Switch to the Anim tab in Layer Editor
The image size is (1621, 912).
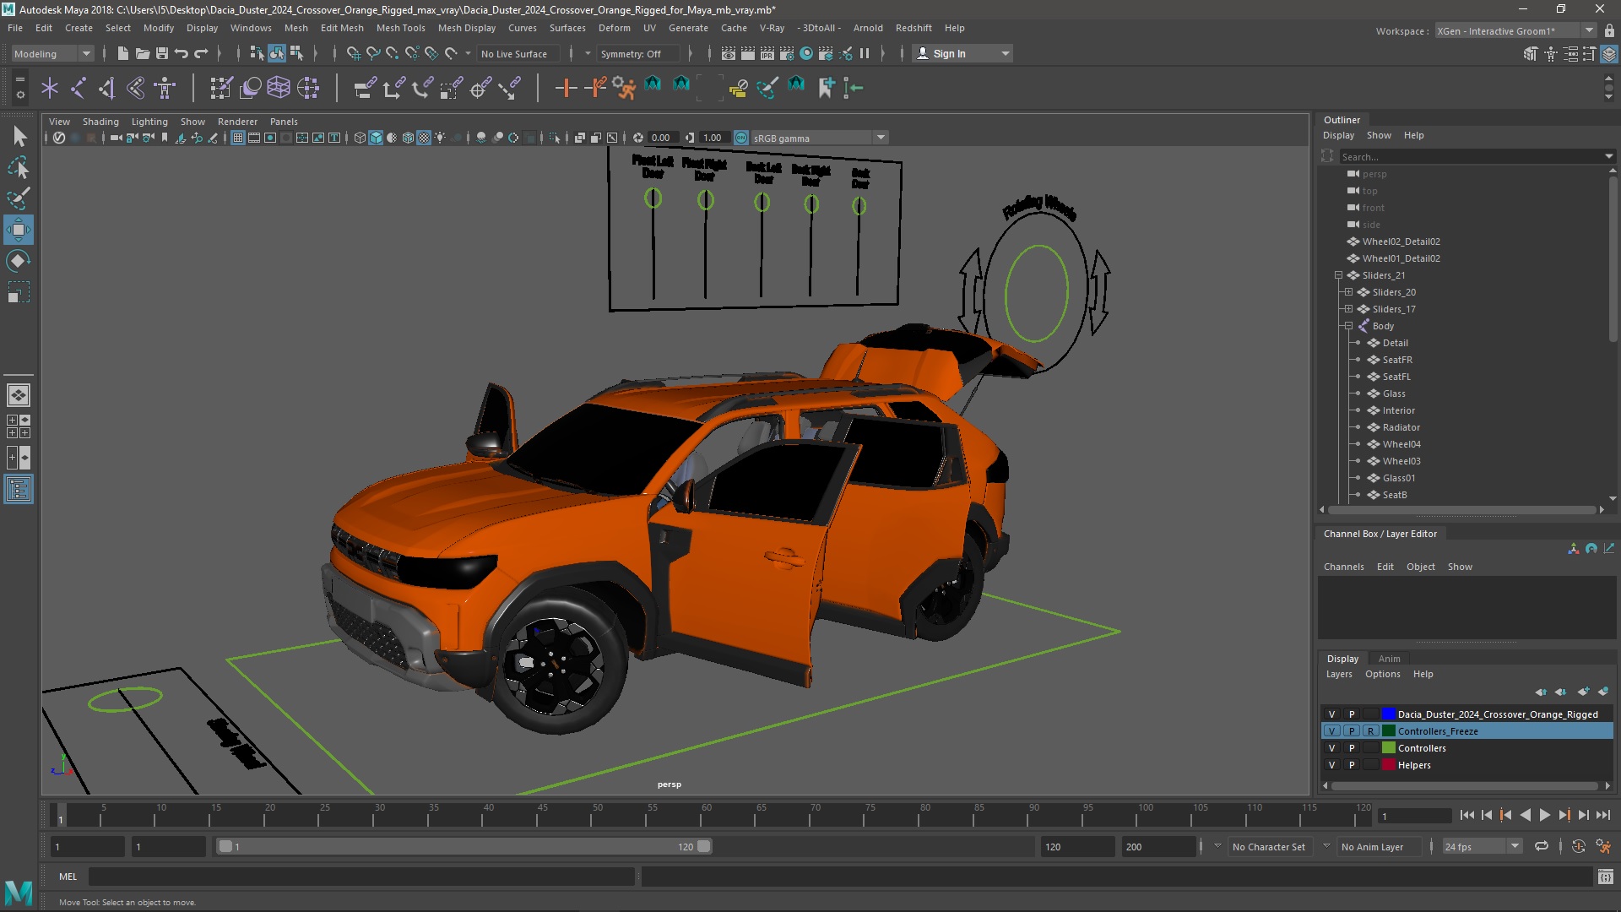pyautogui.click(x=1389, y=659)
